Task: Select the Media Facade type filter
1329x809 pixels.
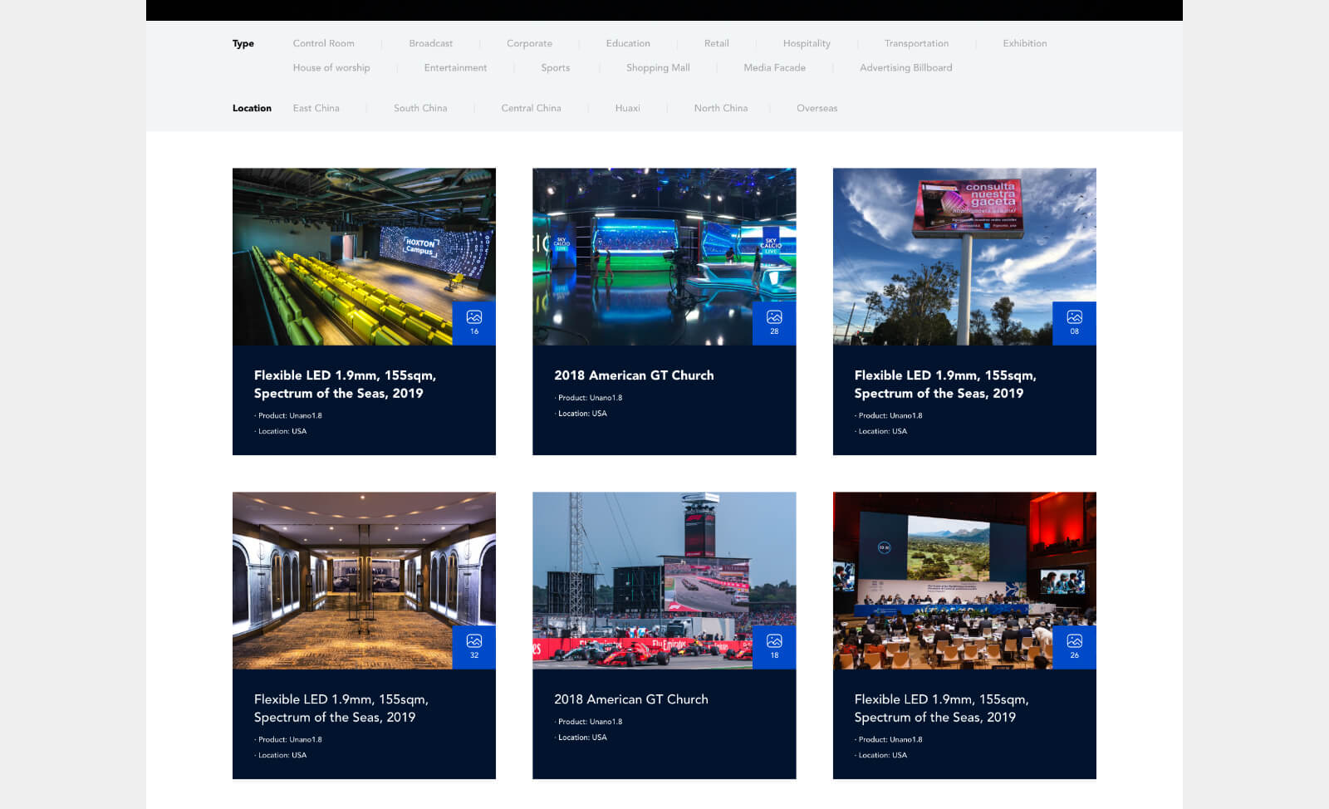Action: pyautogui.click(x=774, y=68)
